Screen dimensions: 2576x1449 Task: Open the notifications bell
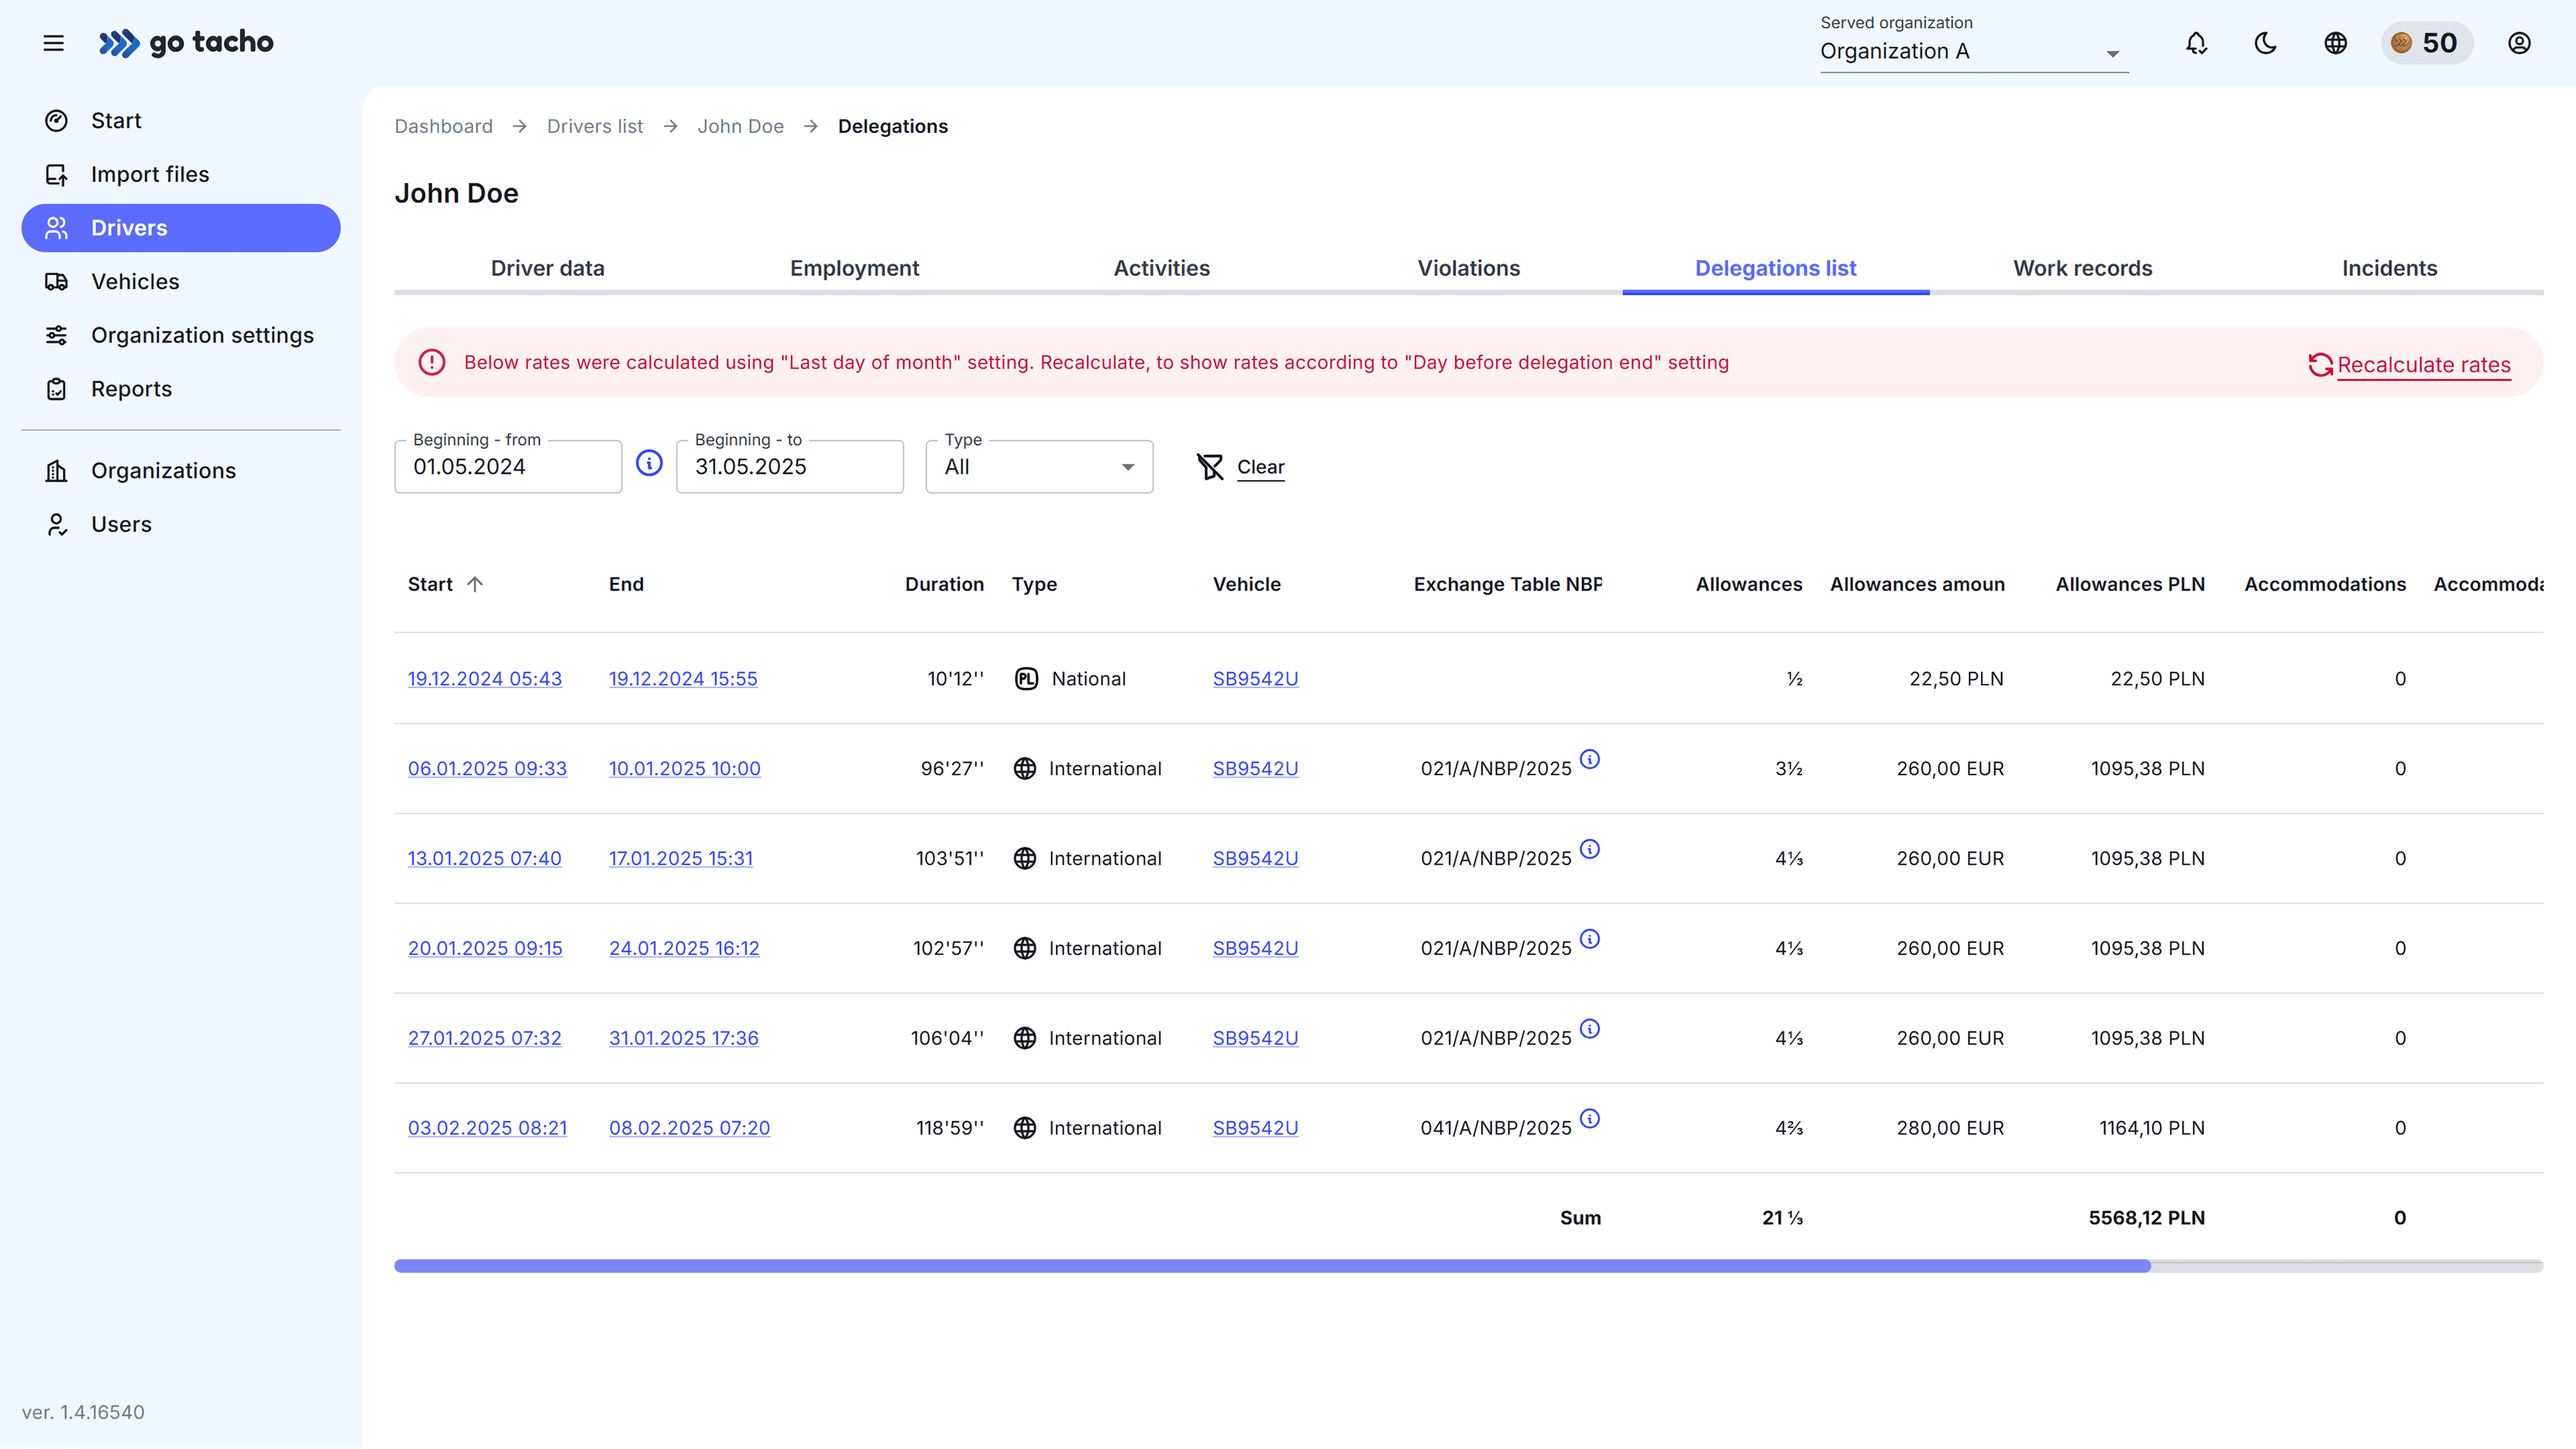(x=2196, y=43)
